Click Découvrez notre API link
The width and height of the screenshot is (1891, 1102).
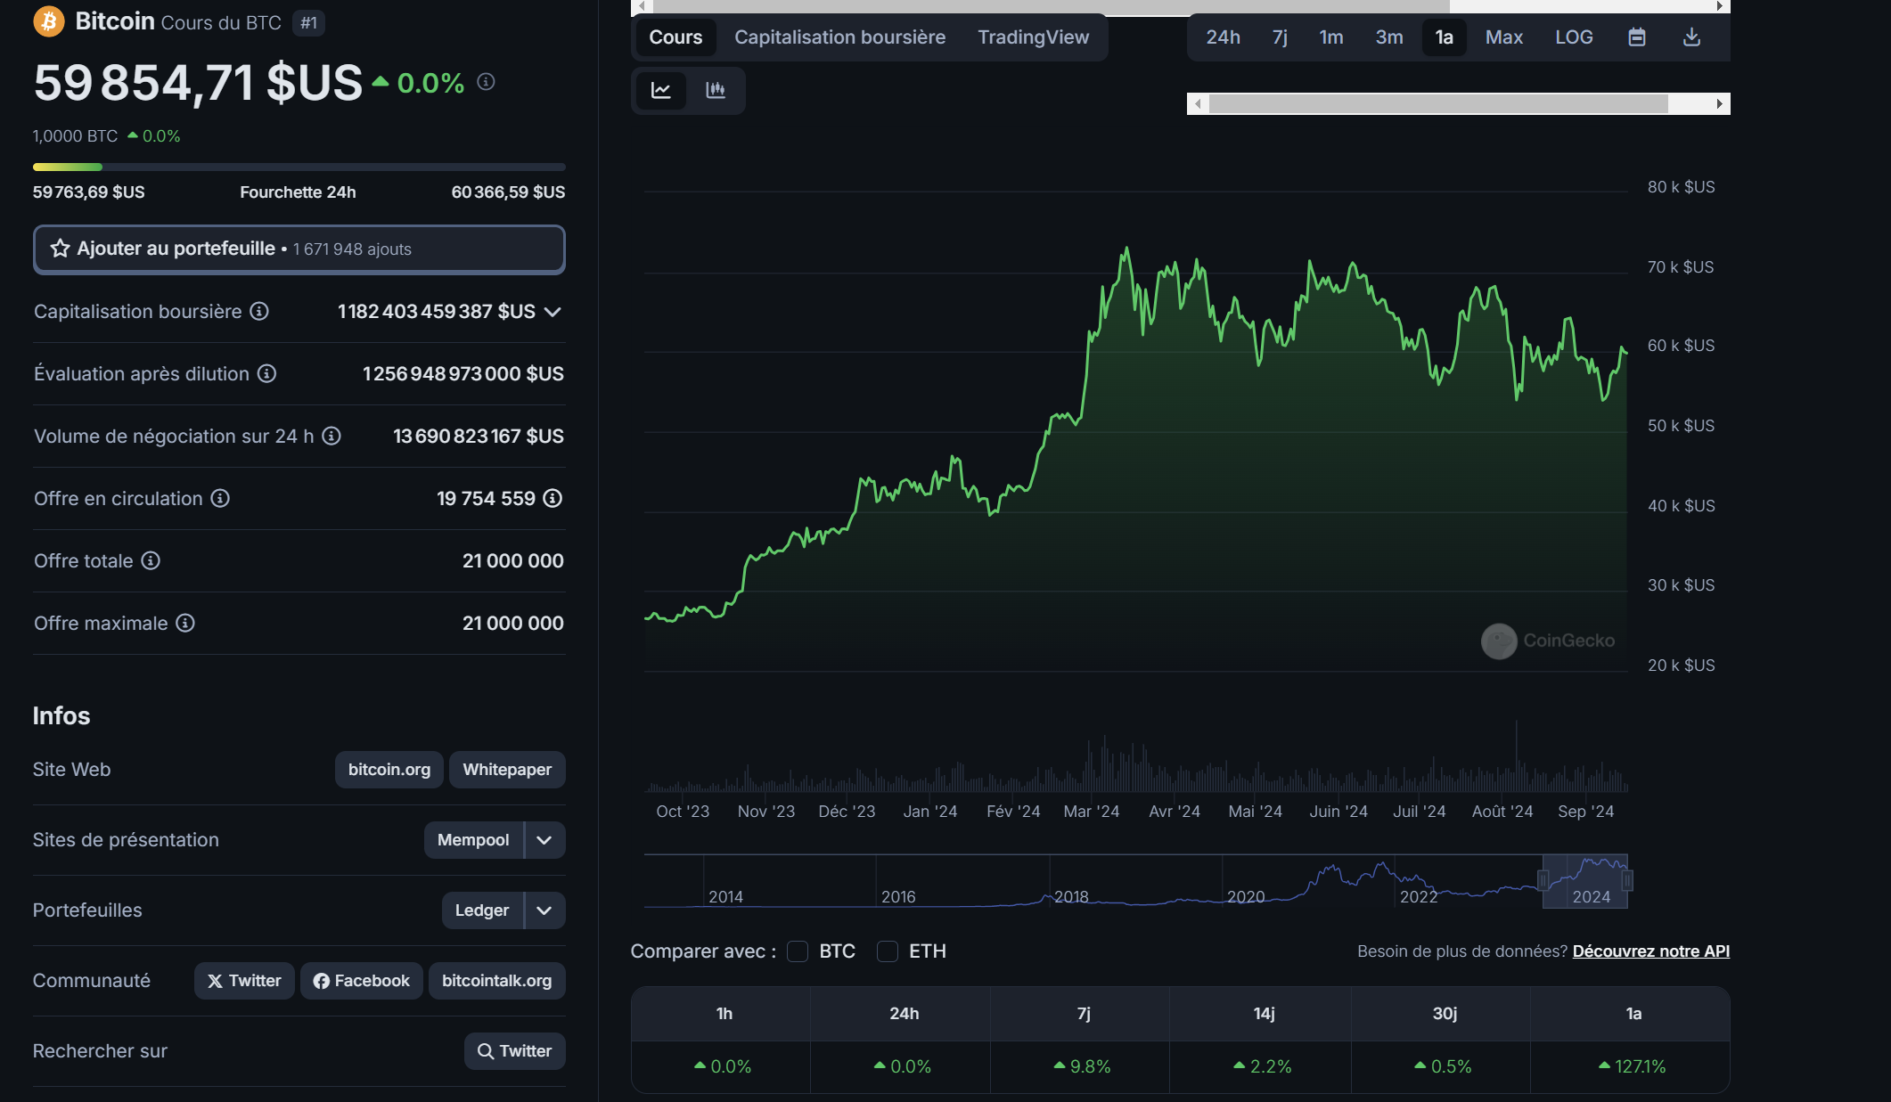(x=1651, y=951)
